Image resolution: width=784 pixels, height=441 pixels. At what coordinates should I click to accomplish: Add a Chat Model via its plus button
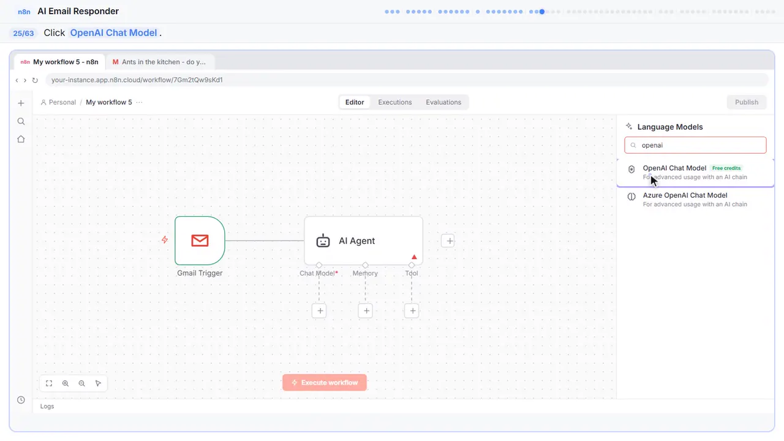(x=319, y=311)
